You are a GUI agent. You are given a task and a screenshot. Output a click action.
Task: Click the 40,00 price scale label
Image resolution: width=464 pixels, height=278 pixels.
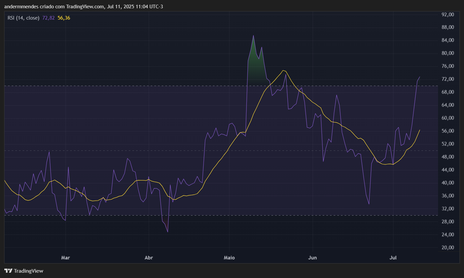448,183
